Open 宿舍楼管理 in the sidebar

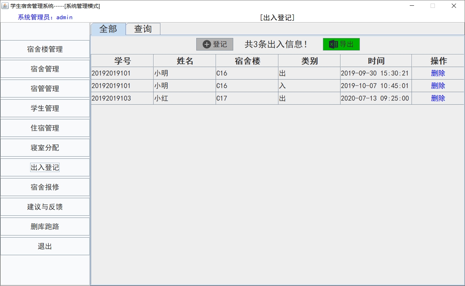point(45,49)
